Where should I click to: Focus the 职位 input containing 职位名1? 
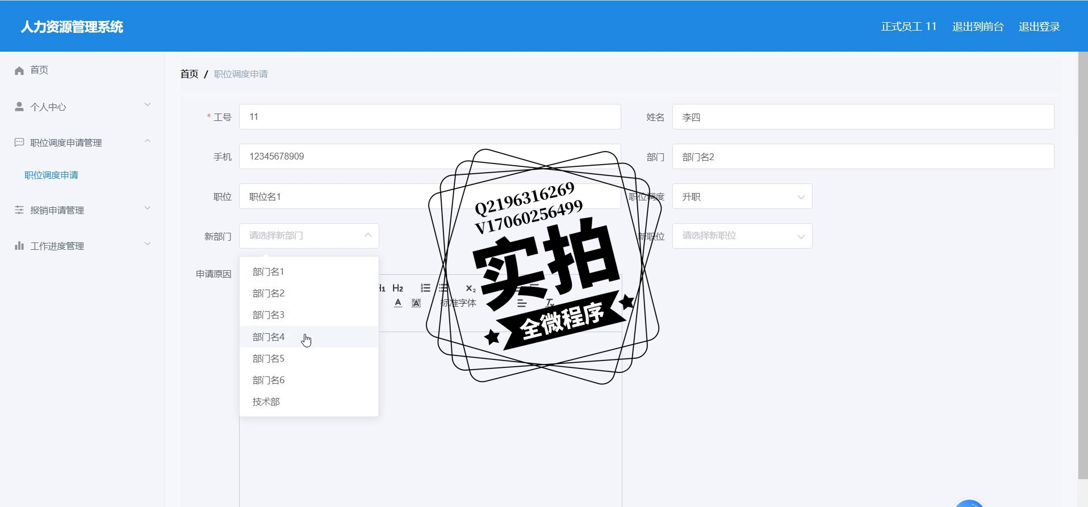pyautogui.click(x=430, y=196)
